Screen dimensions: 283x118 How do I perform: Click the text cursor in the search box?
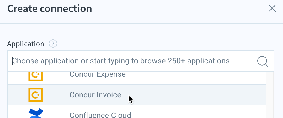12,61
